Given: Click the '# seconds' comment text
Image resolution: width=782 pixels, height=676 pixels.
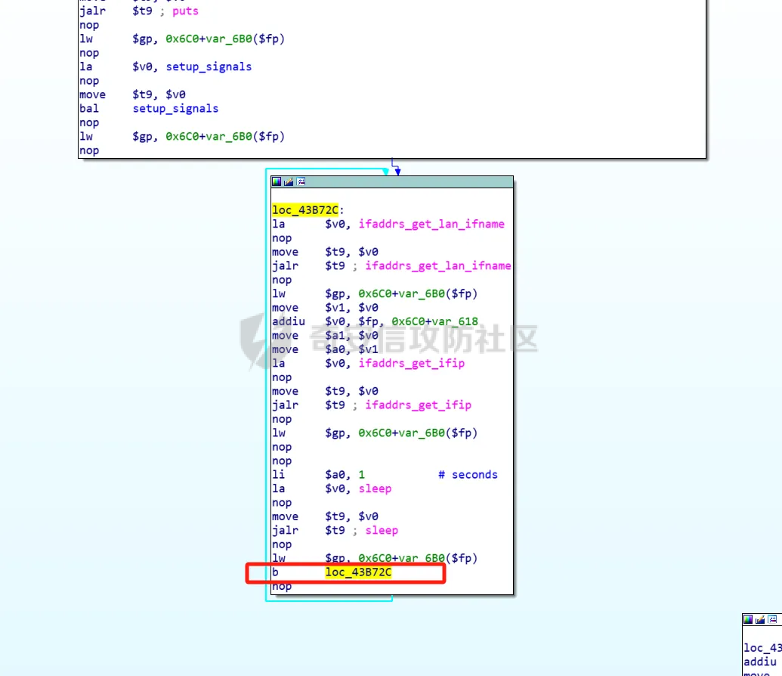Looking at the screenshot, I should tap(468, 475).
